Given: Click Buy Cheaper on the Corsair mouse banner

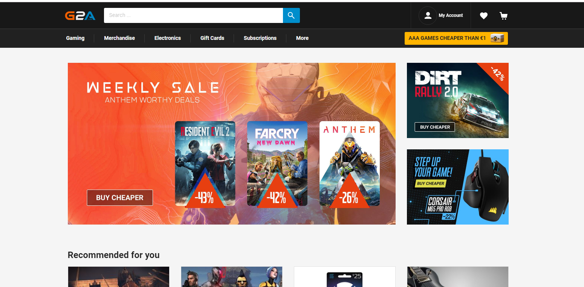Looking at the screenshot, I should click(430, 184).
